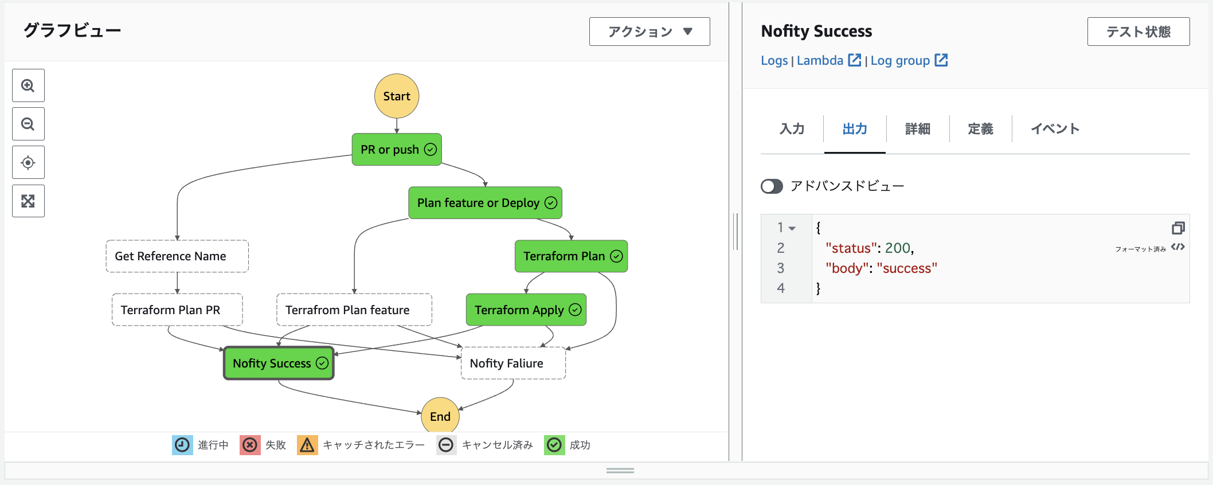Open the アクション dropdown menu
Viewport: 1213px width, 485px height.
click(x=649, y=32)
